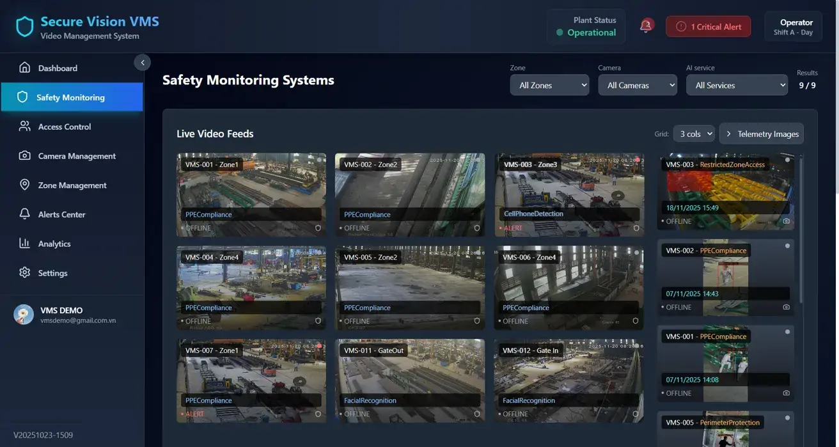Click camera icon on VMS-002 PPECompliance telemetry
Viewport: 839px width, 447px height.
pos(787,307)
